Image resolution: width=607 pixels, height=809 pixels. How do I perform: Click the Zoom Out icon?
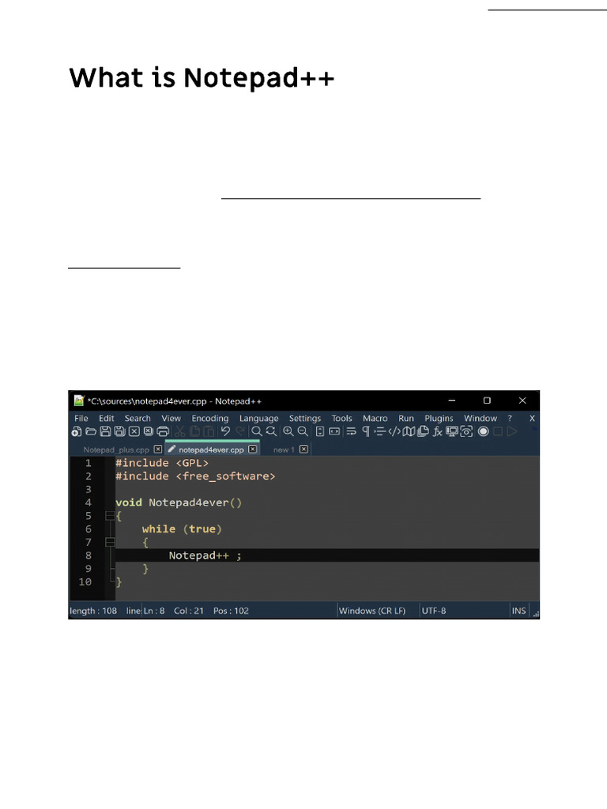tap(303, 431)
